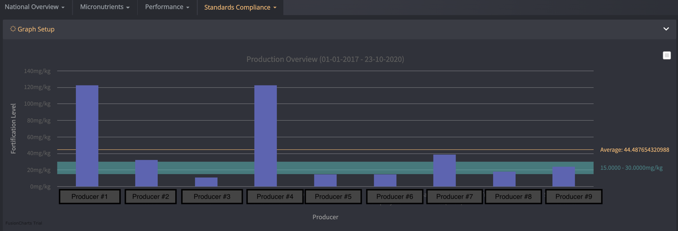Click the Graph Setup header label

36,29
